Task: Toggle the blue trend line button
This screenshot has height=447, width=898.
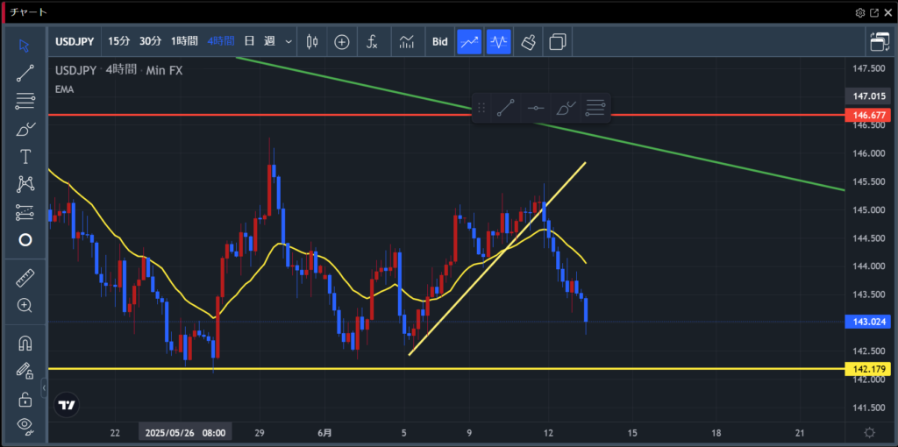Action: pos(468,42)
